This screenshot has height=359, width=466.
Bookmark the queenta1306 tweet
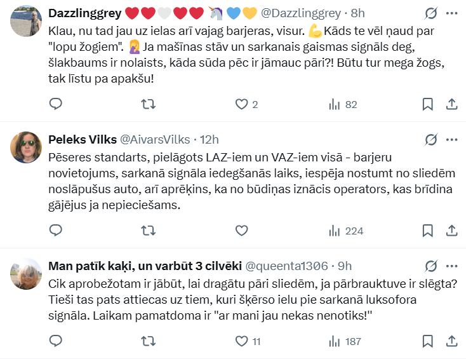[428, 341]
